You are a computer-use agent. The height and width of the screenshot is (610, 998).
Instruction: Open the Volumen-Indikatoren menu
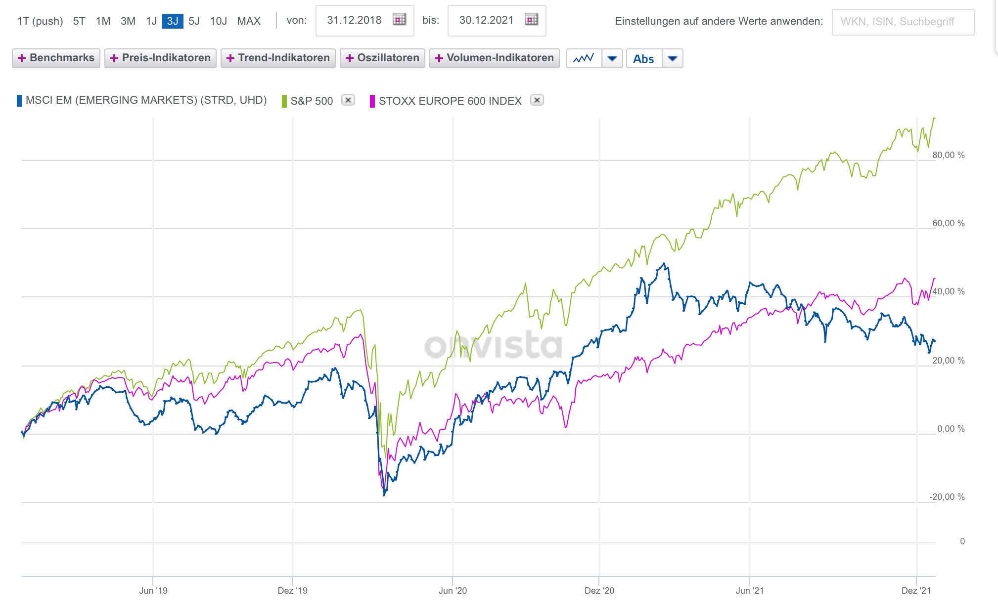(494, 58)
